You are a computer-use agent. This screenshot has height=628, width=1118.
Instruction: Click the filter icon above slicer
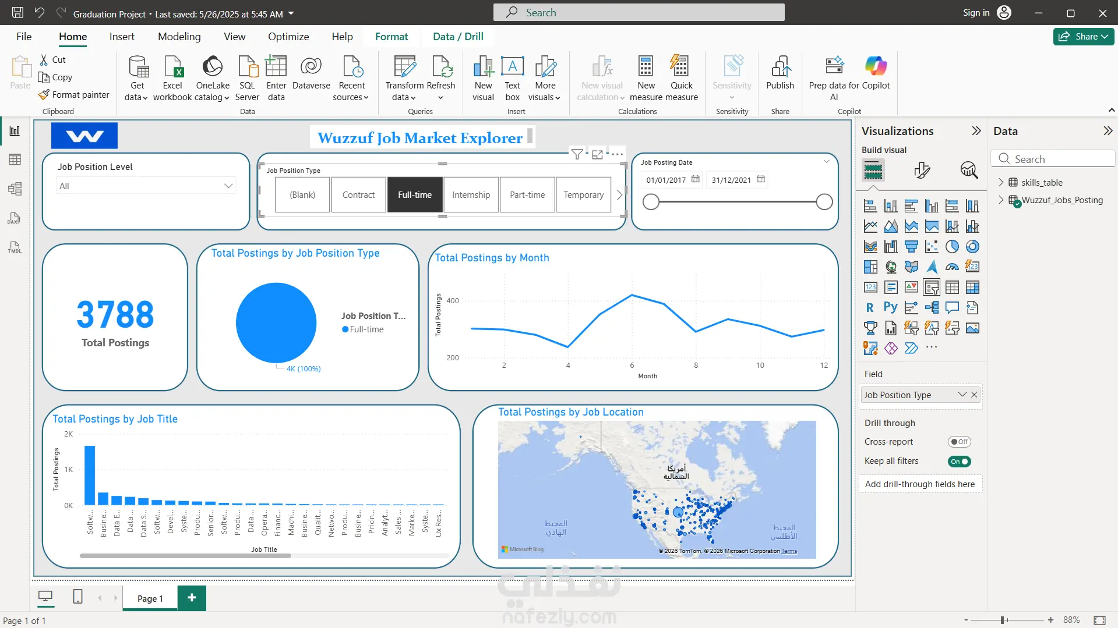577,154
